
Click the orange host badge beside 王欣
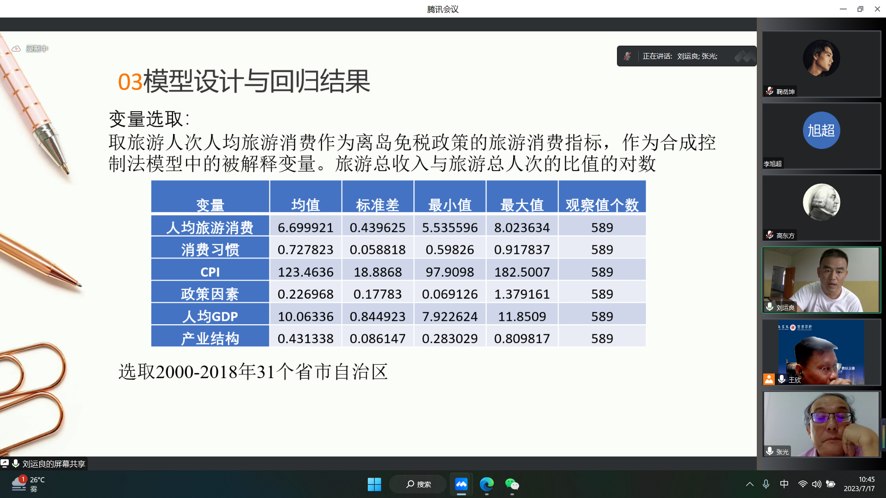click(x=769, y=379)
